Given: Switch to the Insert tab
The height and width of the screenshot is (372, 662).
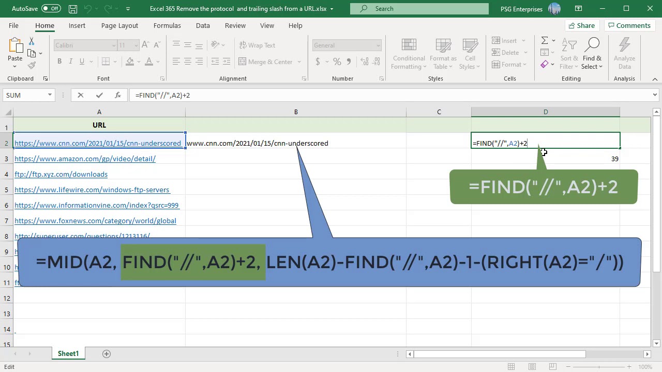Looking at the screenshot, I should tap(77, 25).
